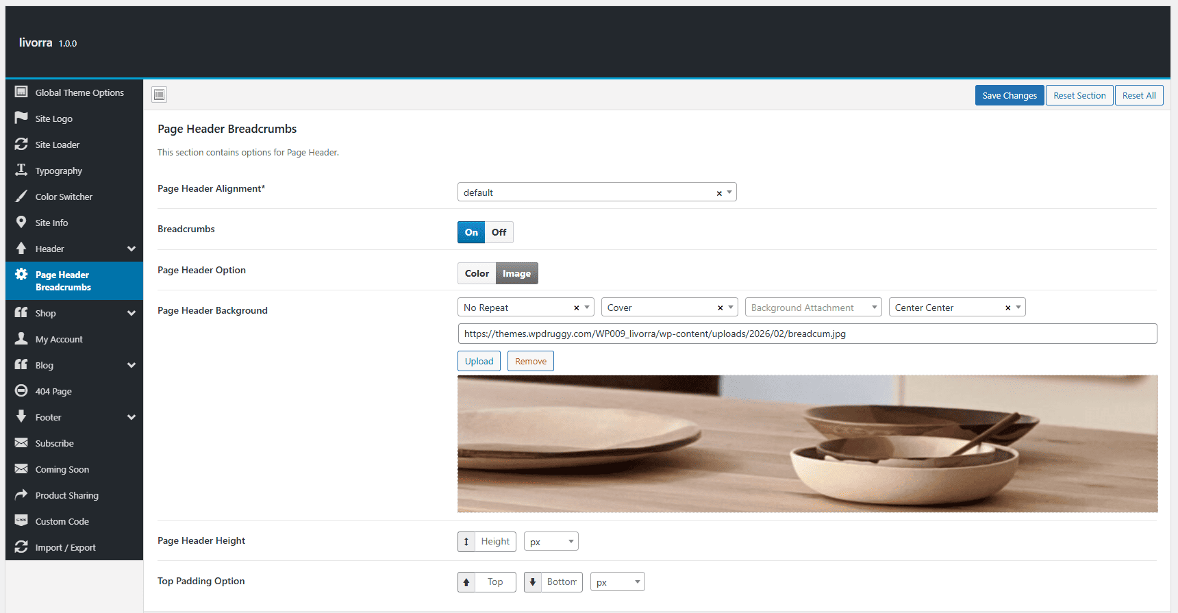Click the expand-all sections icon in toolbar
The image size is (1178, 613).
[160, 95]
